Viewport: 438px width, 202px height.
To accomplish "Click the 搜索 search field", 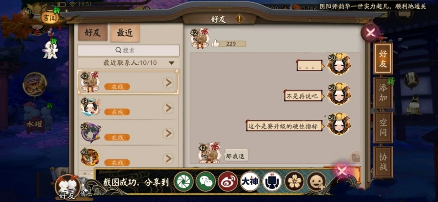I will click(129, 50).
